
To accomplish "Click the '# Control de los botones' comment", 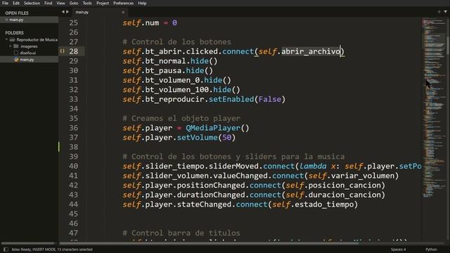I will (x=176, y=42).
